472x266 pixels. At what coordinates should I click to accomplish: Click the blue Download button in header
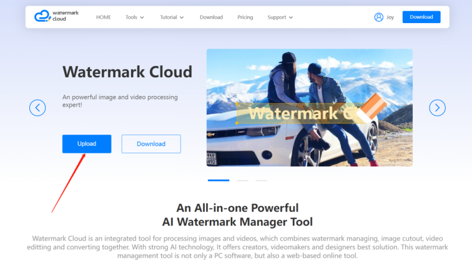pyautogui.click(x=421, y=17)
